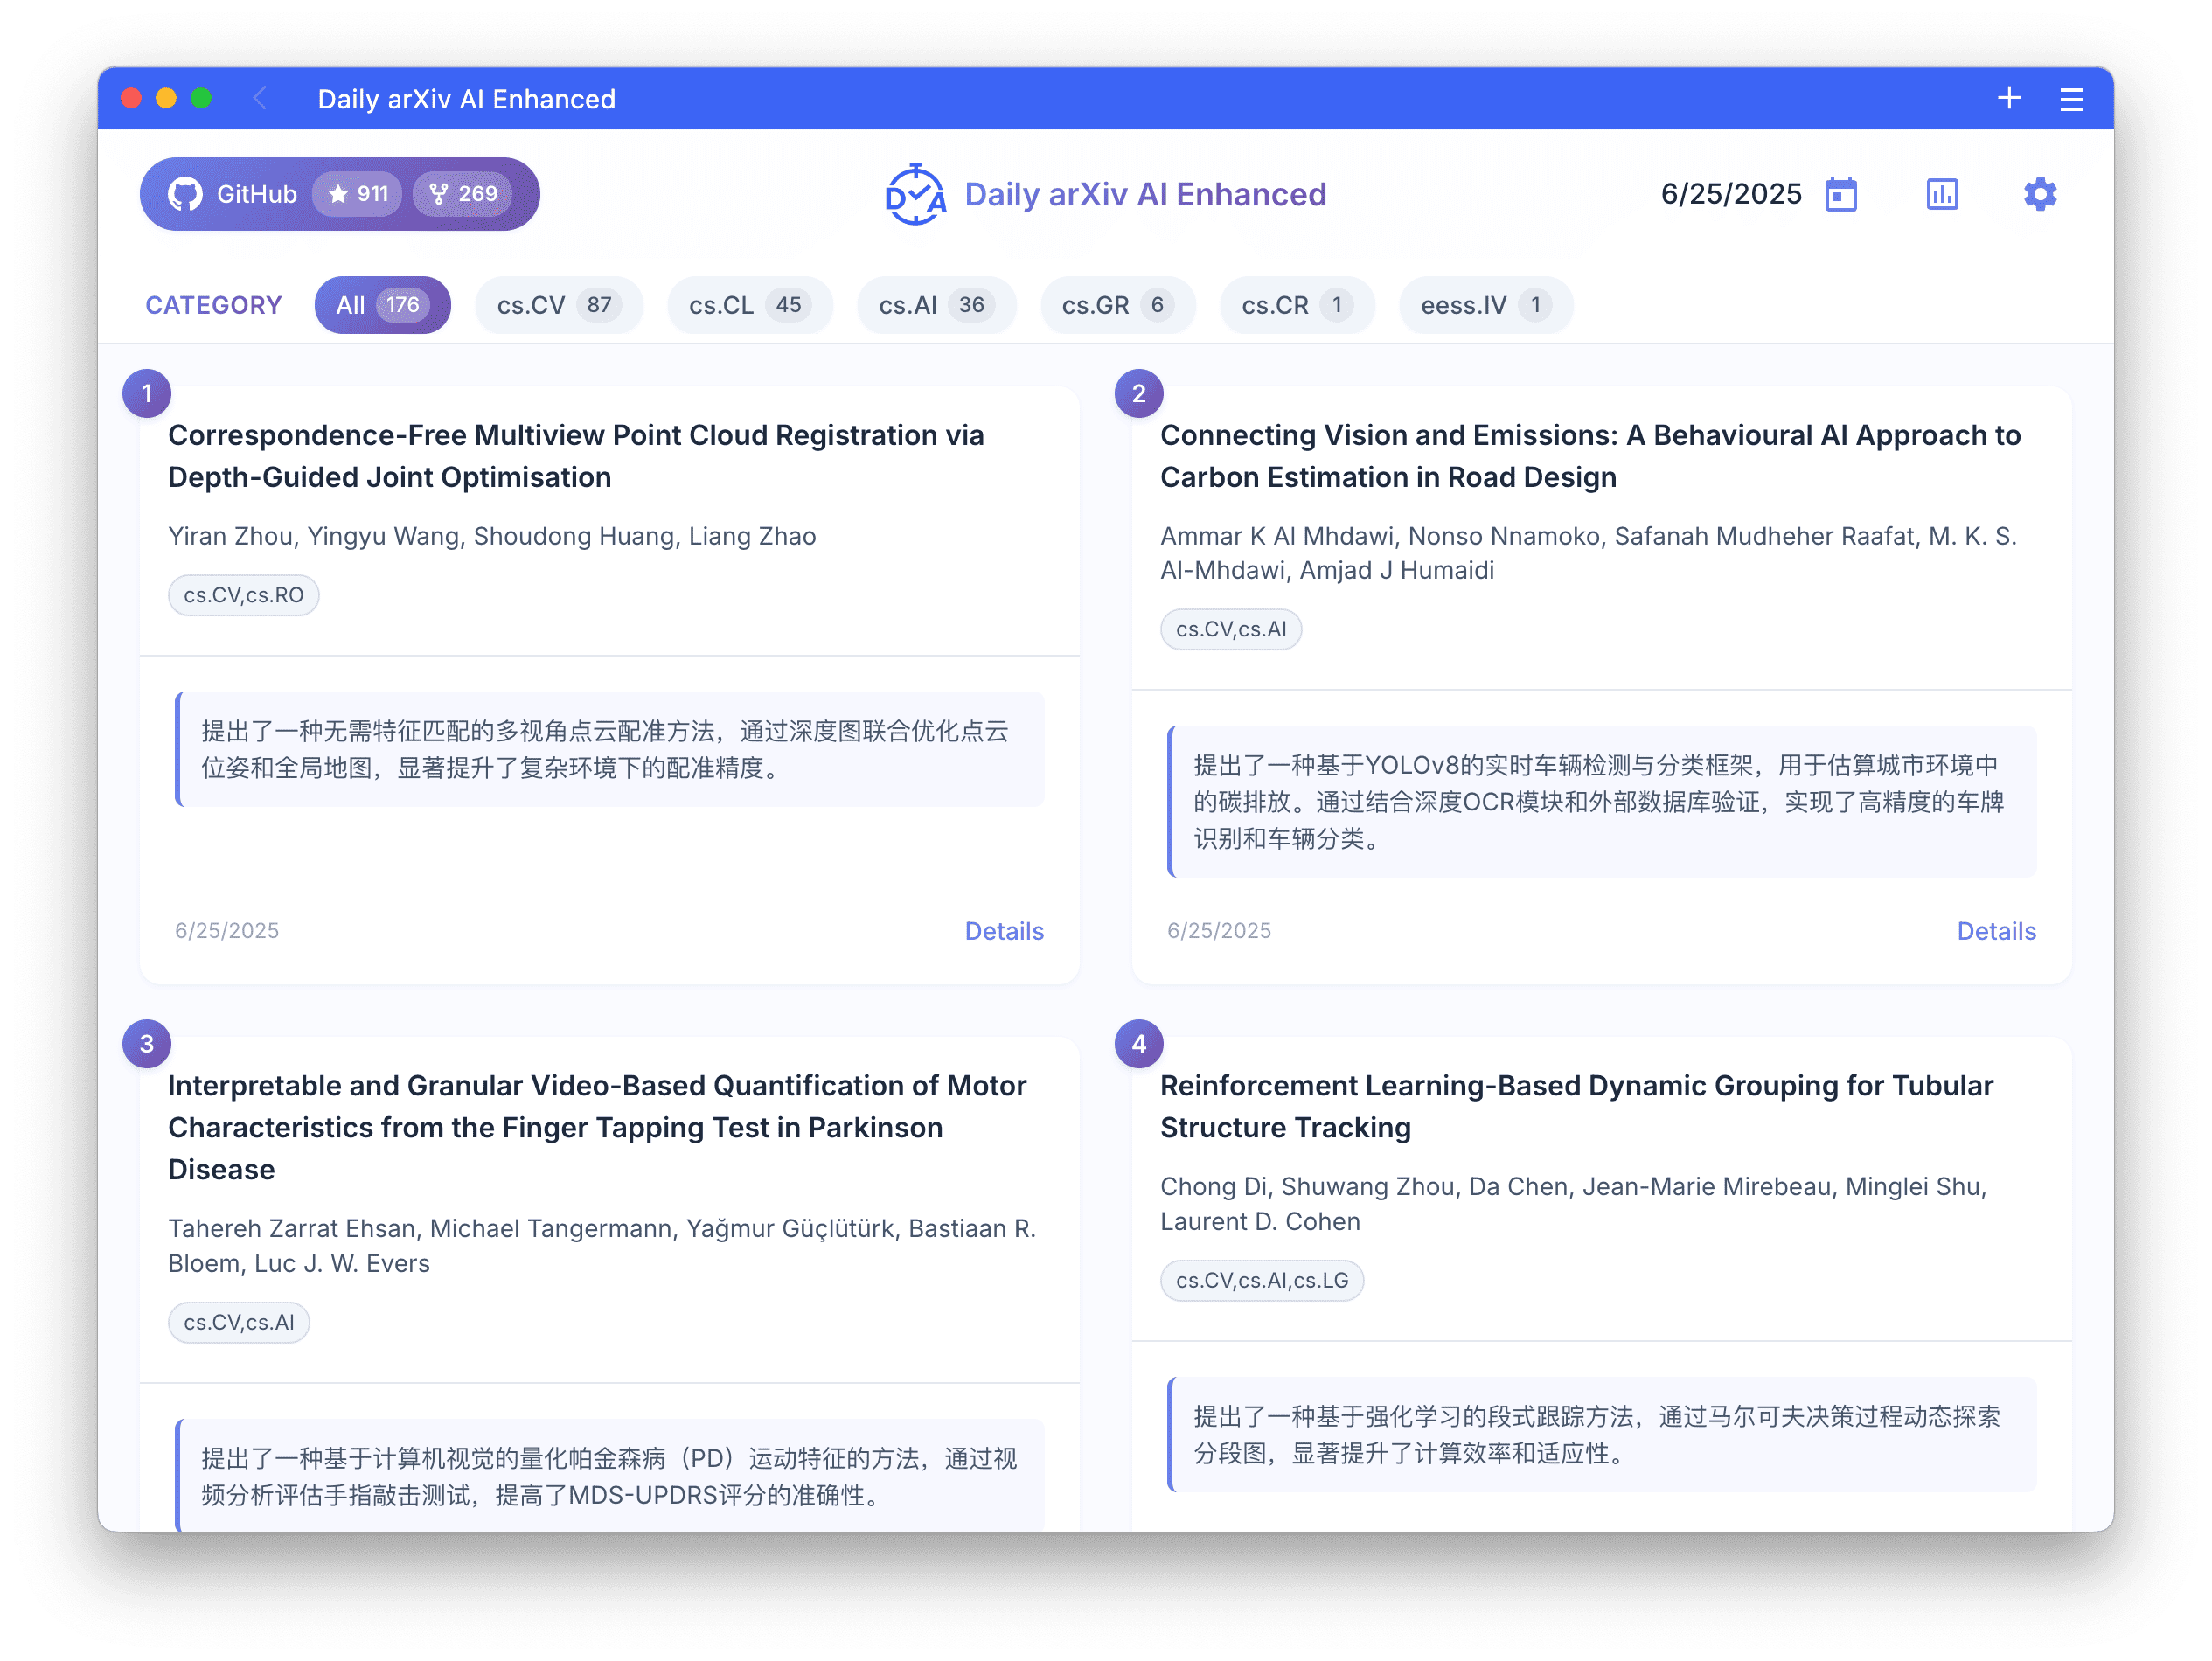
Task: Open the statistics chart icon
Action: 1941,194
